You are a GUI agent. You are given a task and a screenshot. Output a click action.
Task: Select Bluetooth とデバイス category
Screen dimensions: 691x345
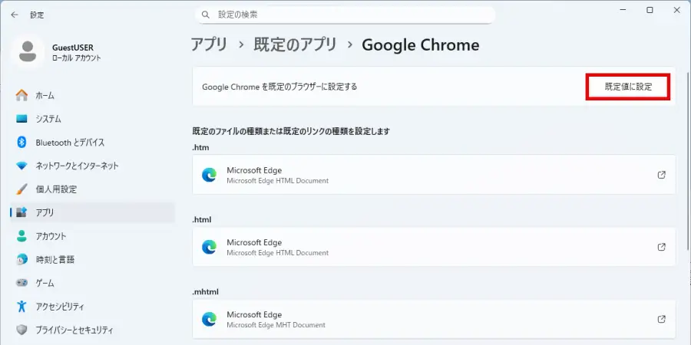(x=92, y=142)
